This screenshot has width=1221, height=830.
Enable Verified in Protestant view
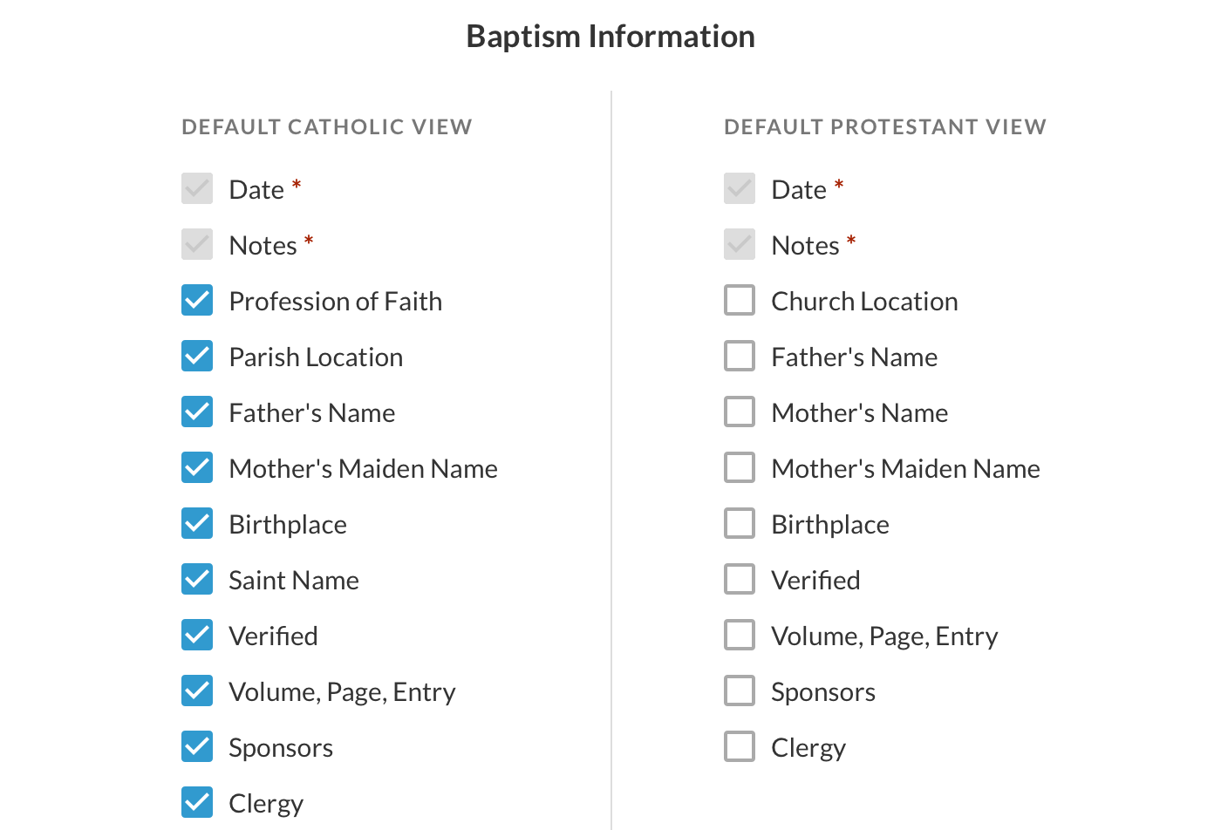click(x=740, y=579)
